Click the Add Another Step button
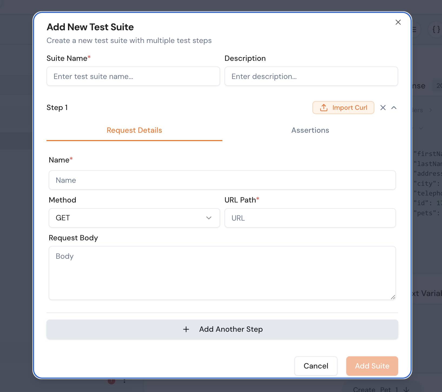Image resolution: width=442 pixels, height=392 pixels. (x=231, y=329)
